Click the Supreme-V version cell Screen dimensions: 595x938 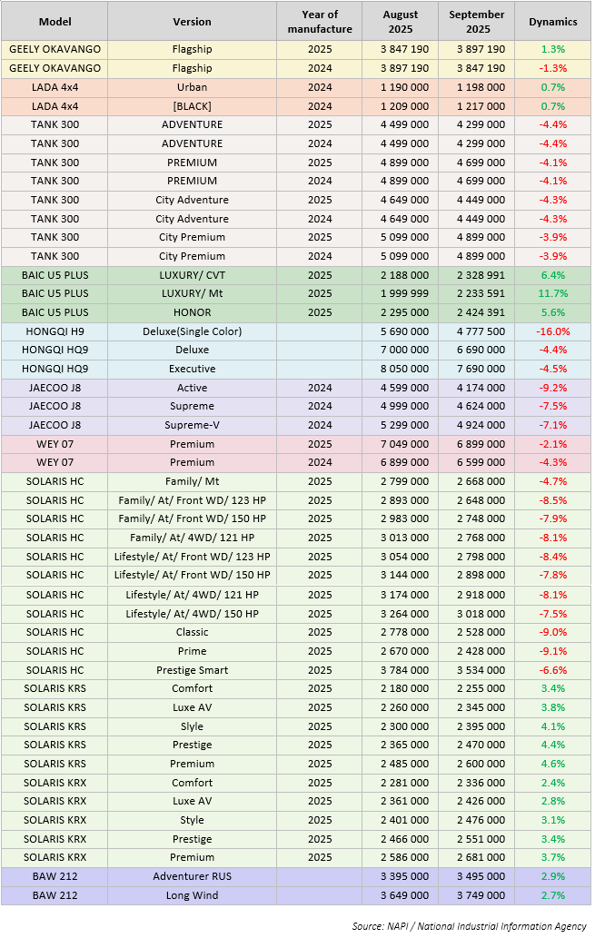coord(192,425)
